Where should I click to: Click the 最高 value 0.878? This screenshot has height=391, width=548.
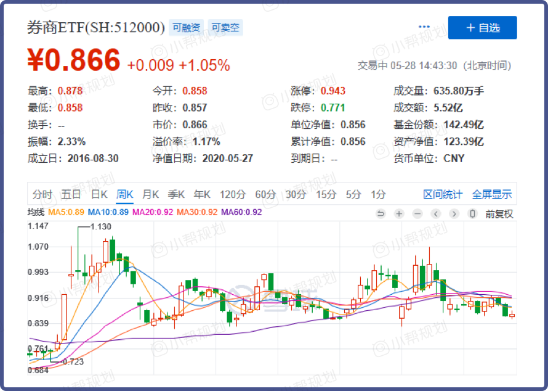point(70,91)
